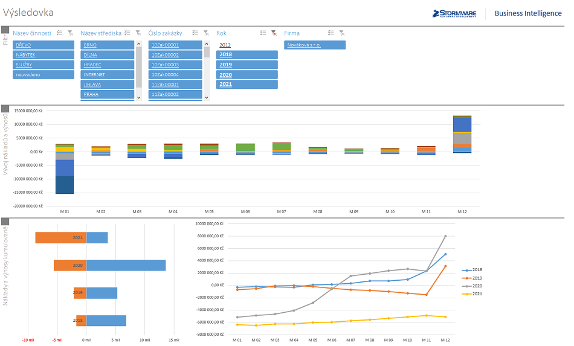Select neuvedeno activity filter
Screen dimensions: 574x346
tap(44, 75)
